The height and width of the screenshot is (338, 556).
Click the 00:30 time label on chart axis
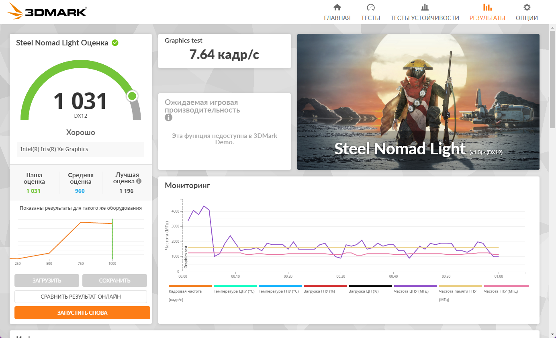[x=341, y=277]
